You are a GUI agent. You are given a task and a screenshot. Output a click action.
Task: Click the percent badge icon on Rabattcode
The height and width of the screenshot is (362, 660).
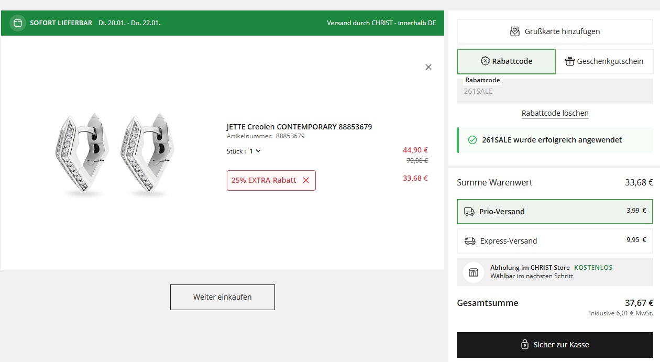tap(485, 61)
